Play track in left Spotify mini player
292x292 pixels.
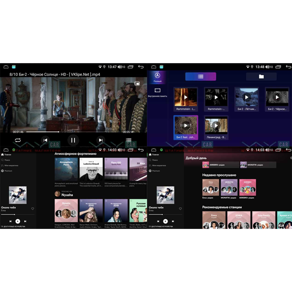click(18, 221)
